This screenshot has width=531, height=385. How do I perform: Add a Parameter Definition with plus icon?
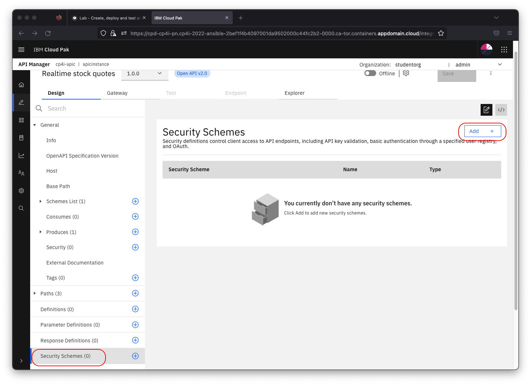(x=135, y=325)
